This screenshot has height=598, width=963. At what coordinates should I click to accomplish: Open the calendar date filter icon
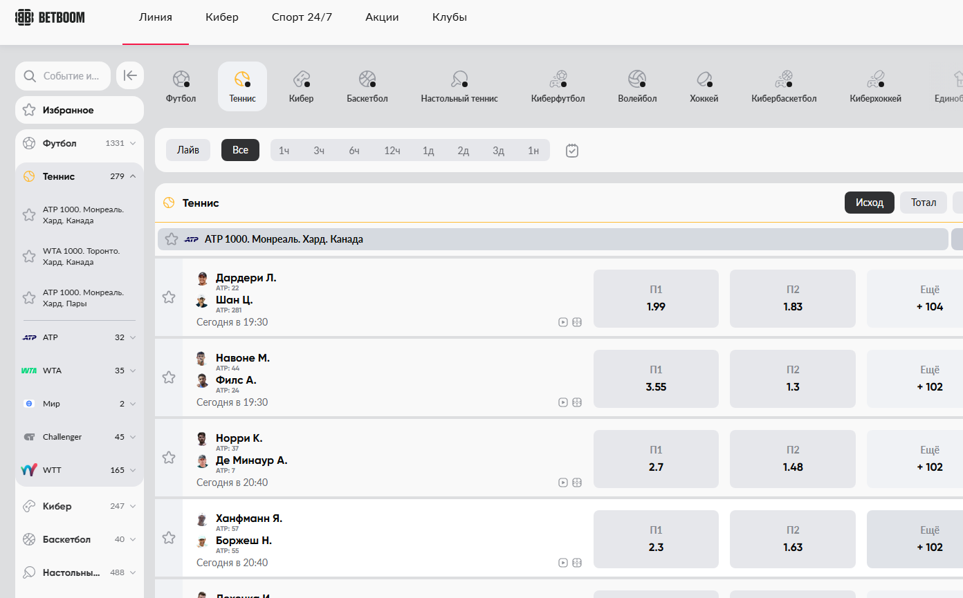(x=572, y=150)
